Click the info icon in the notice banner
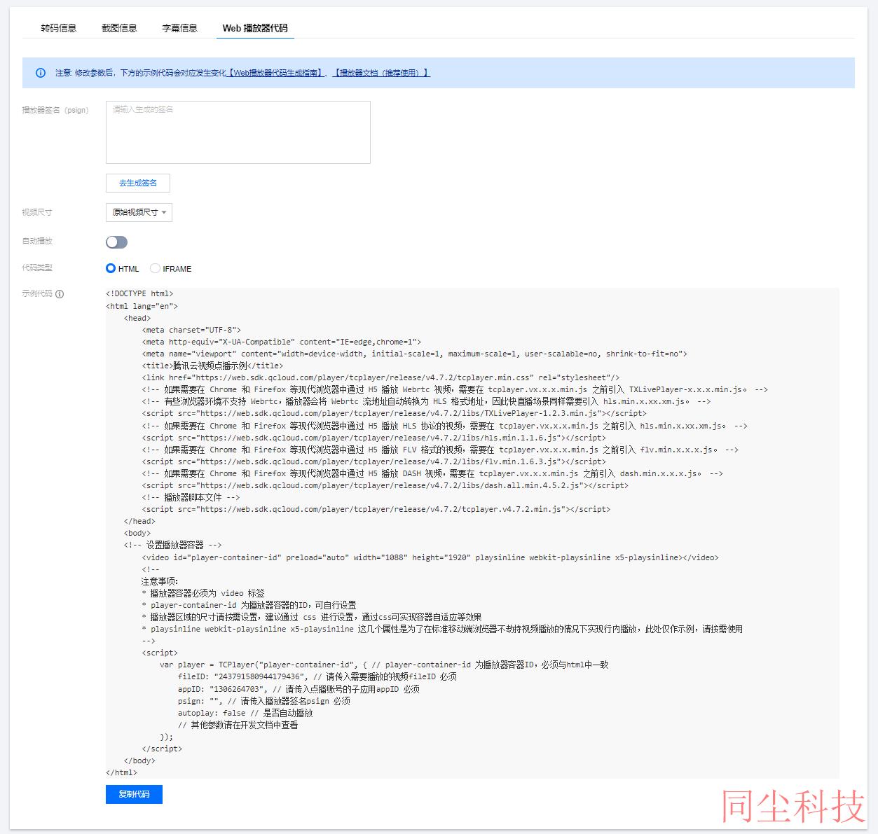 pos(41,73)
